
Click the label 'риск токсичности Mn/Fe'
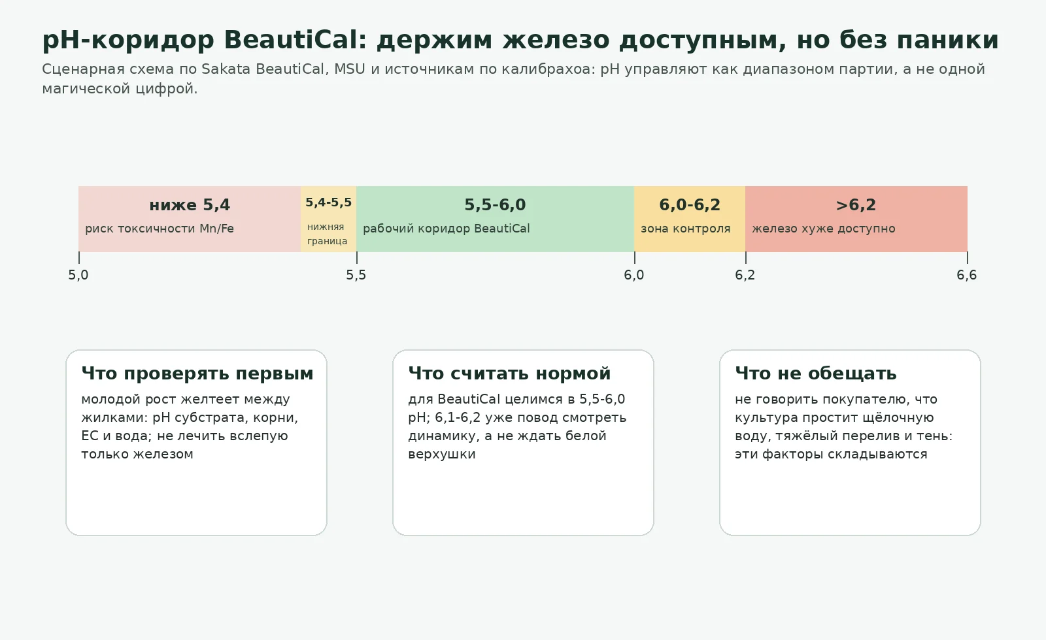tap(160, 229)
